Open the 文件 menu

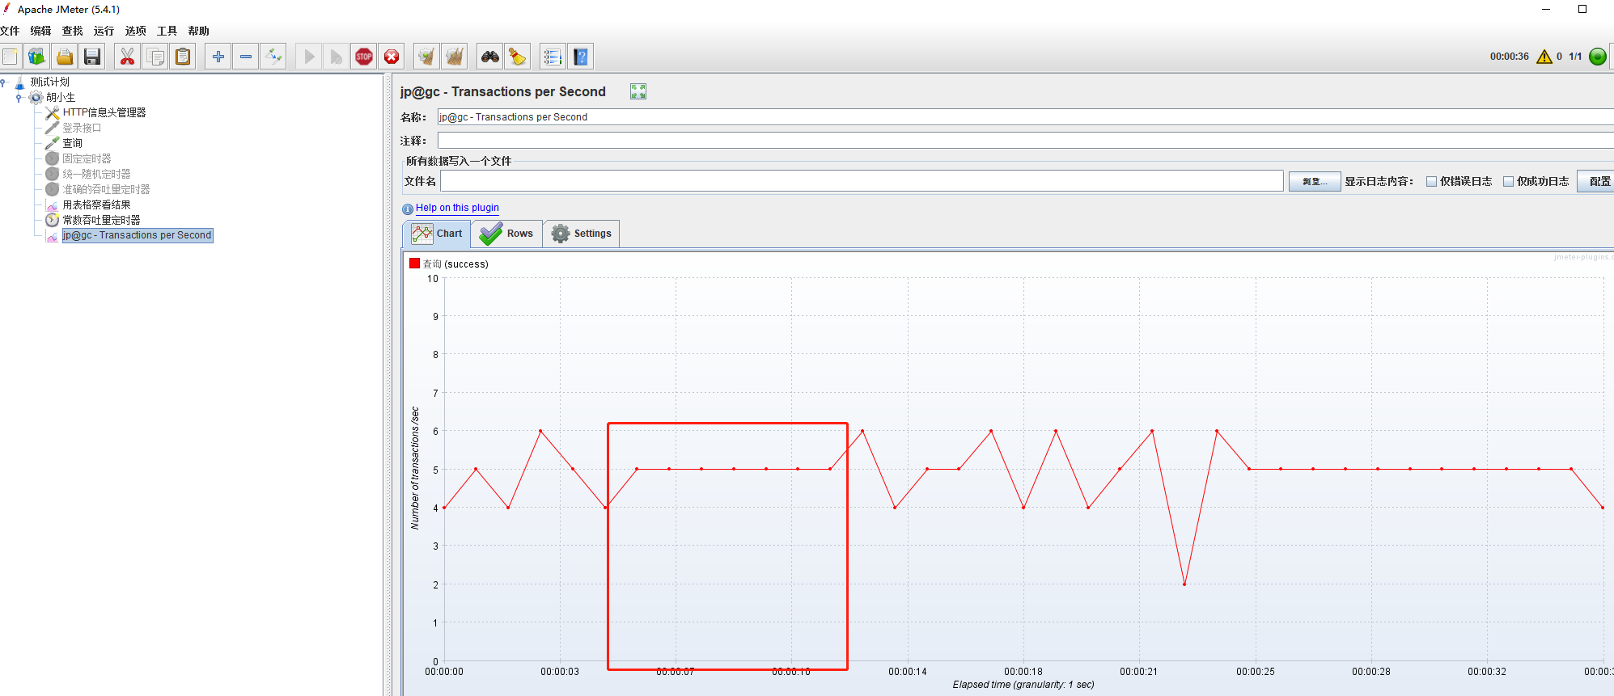(10, 31)
